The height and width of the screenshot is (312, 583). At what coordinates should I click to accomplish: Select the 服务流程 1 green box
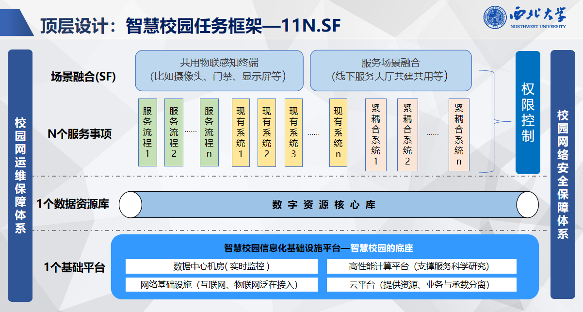coord(147,132)
